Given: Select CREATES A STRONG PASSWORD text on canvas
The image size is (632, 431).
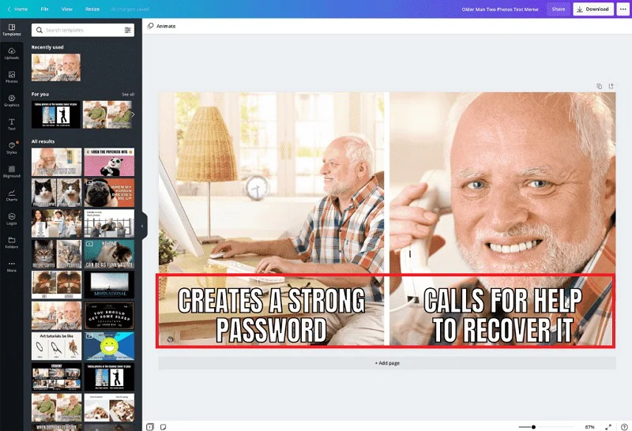Looking at the screenshot, I should [x=271, y=315].
